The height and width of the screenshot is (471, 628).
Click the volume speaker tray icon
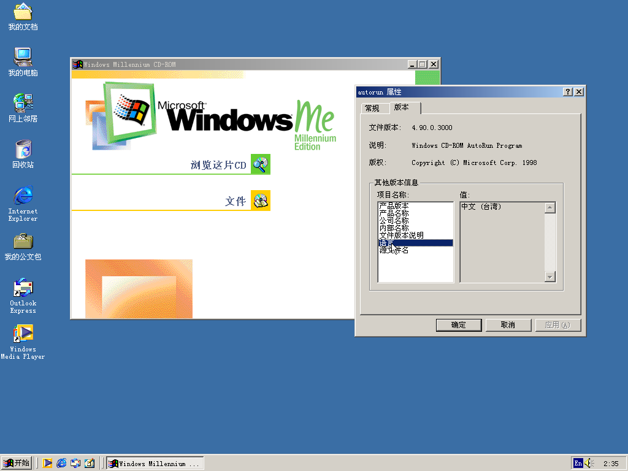point(589,464)
